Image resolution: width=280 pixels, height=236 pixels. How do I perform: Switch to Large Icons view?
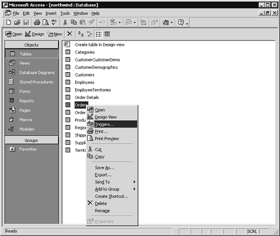(81, 34)
